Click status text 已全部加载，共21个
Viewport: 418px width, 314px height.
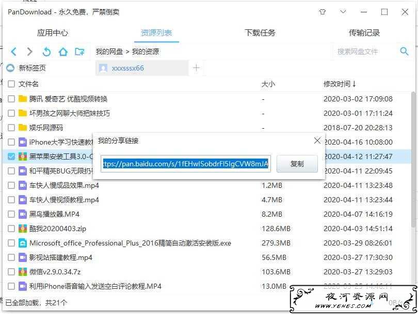(36, 303)
